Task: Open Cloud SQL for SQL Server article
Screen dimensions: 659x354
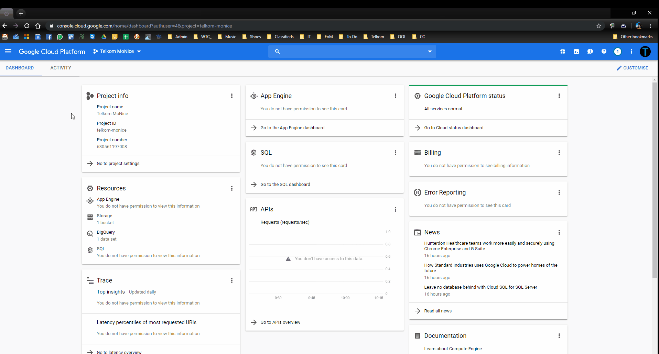Action: [480, 287]
